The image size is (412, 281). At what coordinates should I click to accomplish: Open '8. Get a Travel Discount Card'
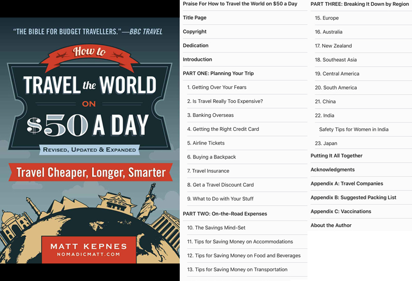click(247, 185)
